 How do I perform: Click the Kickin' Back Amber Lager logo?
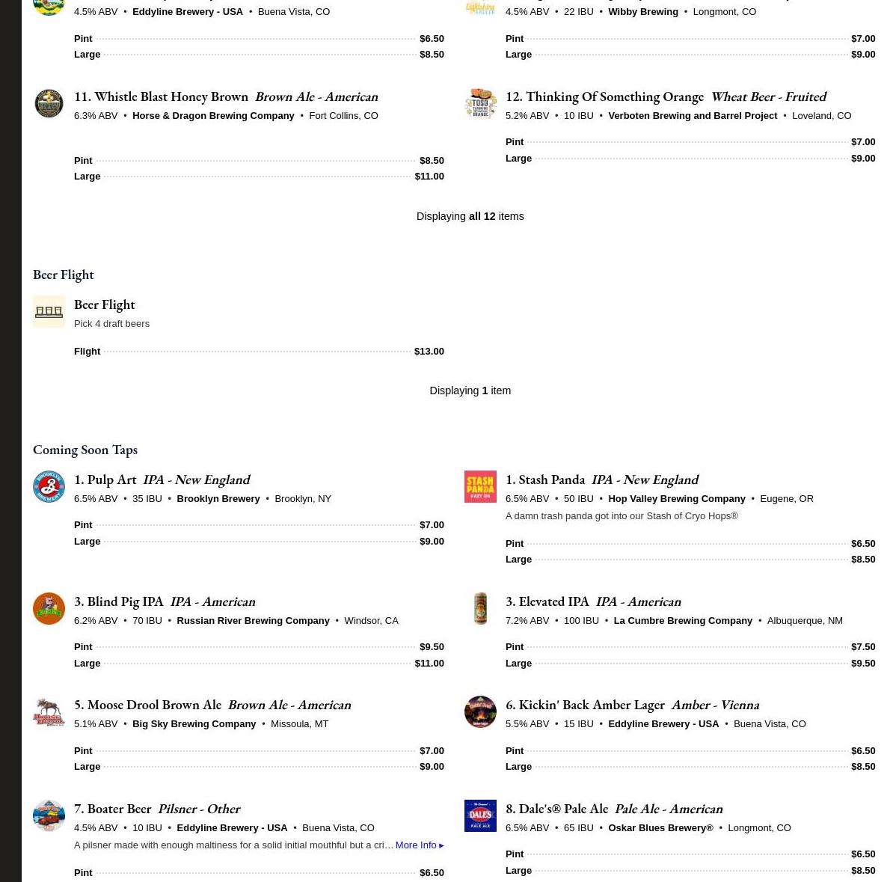point(480,711)
